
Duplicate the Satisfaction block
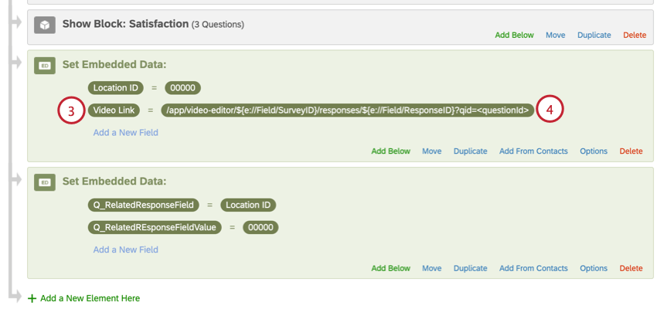coord(594,35)
